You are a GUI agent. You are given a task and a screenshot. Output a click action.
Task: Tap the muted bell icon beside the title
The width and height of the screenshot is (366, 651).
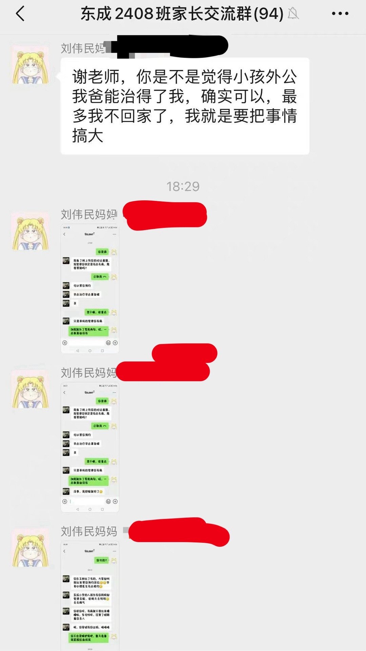coord(293,14)
